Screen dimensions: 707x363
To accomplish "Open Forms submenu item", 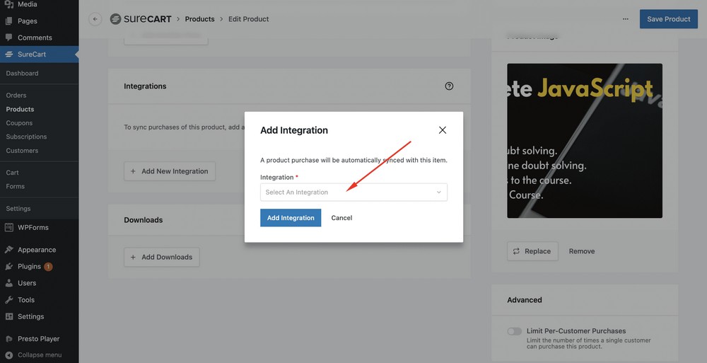I will (16, 186).
